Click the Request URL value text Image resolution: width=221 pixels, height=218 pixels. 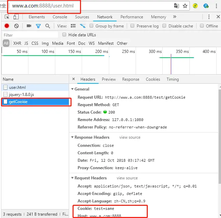[x=145, y=97]
